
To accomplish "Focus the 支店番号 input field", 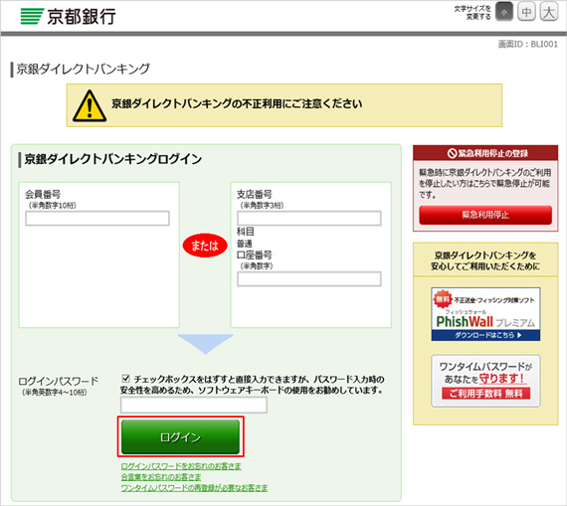I will point(309,219).
